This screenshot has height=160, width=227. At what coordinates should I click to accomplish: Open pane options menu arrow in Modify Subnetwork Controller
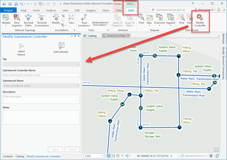point(72,36)
